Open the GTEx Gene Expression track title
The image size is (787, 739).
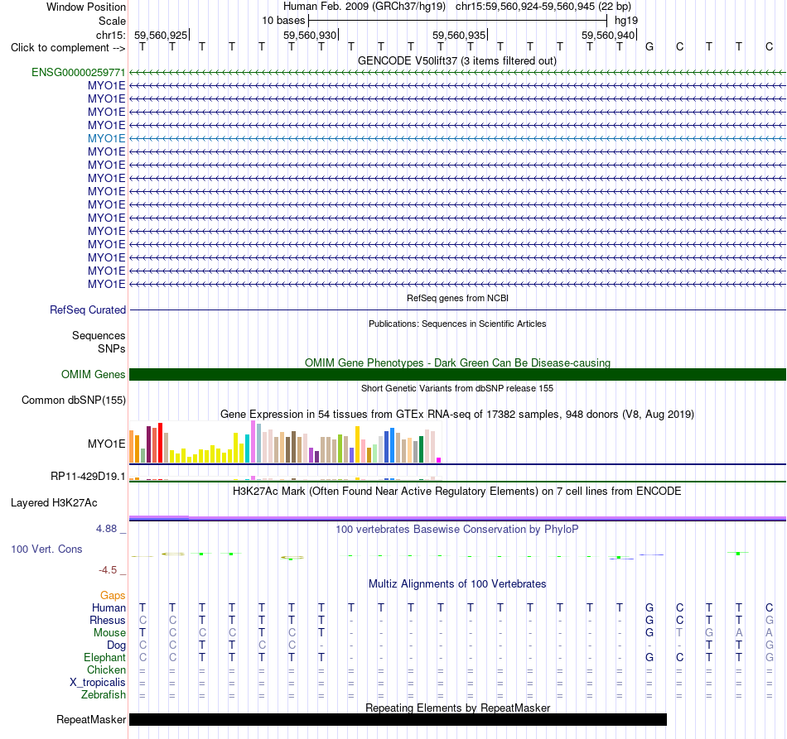[457, 414]
